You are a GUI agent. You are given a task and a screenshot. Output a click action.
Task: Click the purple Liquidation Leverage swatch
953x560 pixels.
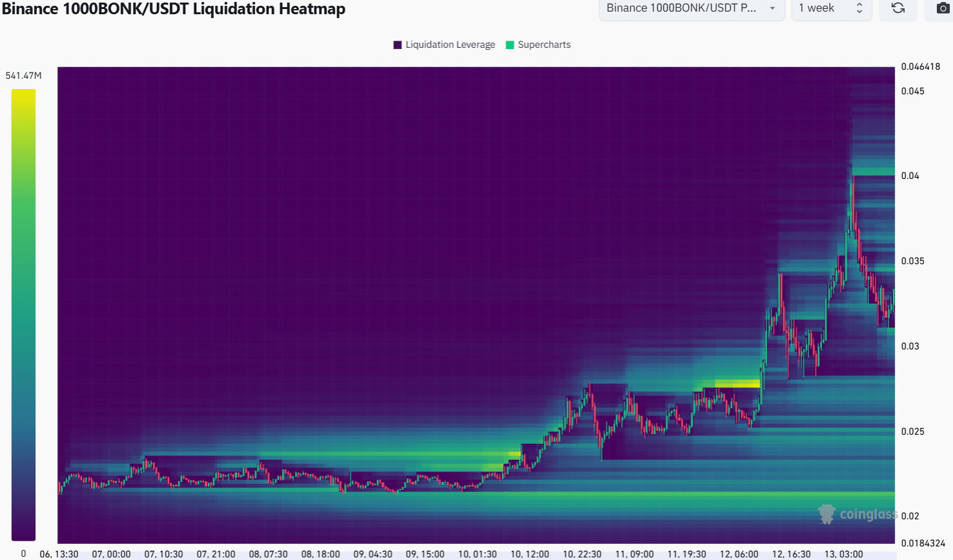click(398, 45)
